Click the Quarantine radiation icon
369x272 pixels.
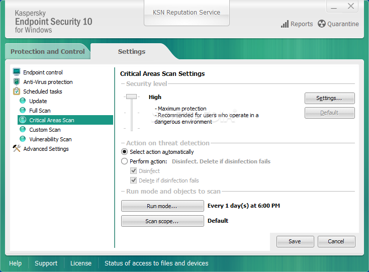[x=321, y=24]
